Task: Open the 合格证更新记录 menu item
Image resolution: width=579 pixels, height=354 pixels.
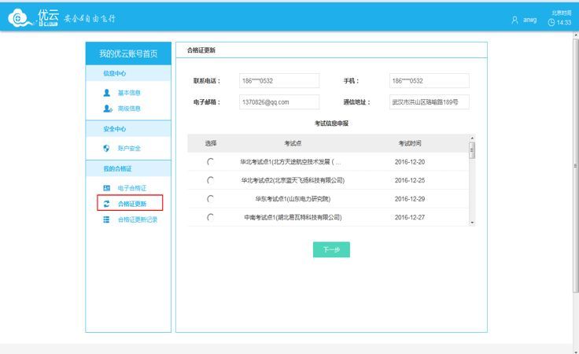Action: tap(138, 219)
